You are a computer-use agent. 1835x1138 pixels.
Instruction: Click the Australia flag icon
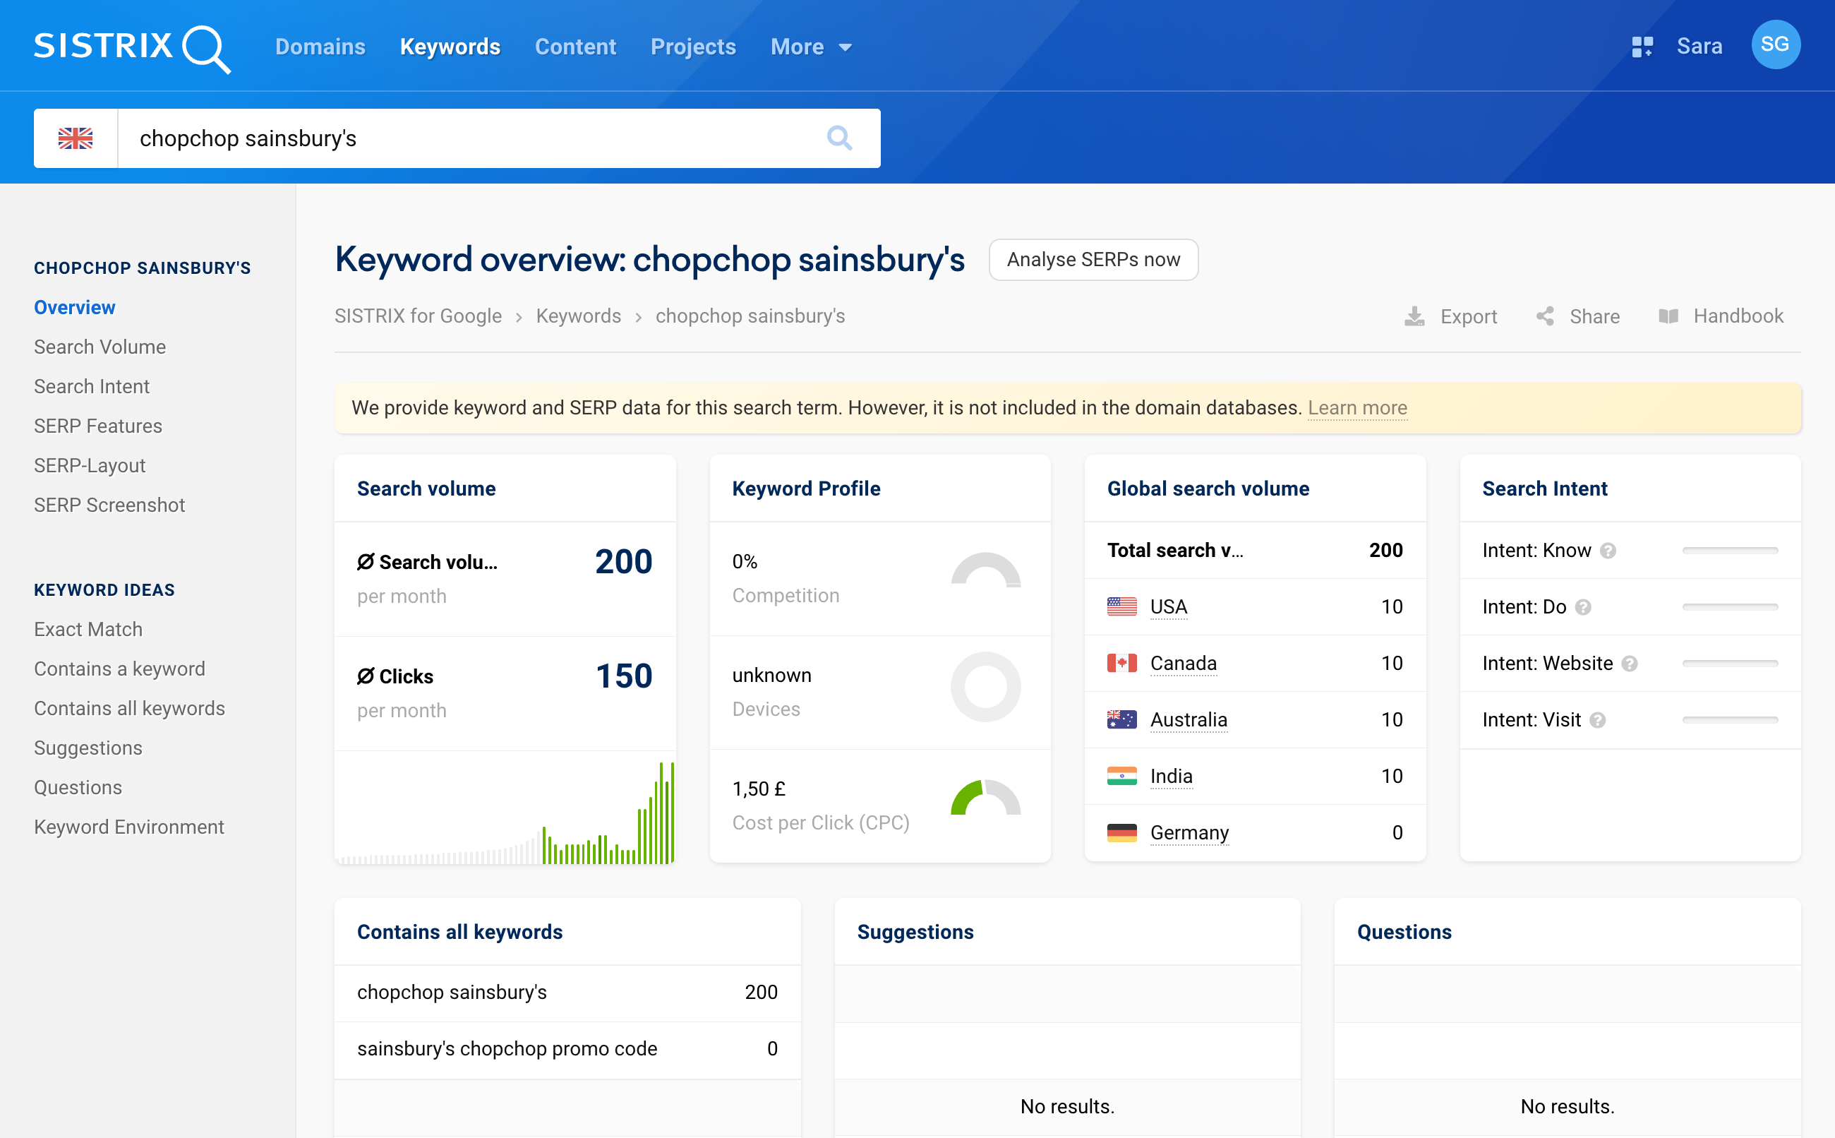coord(1121,719)
